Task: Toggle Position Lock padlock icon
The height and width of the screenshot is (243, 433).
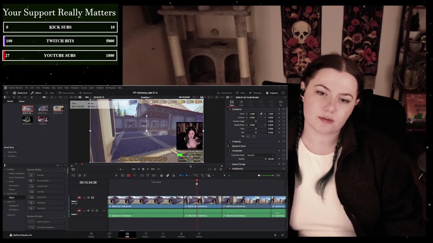Action: (x=174, y=175)
